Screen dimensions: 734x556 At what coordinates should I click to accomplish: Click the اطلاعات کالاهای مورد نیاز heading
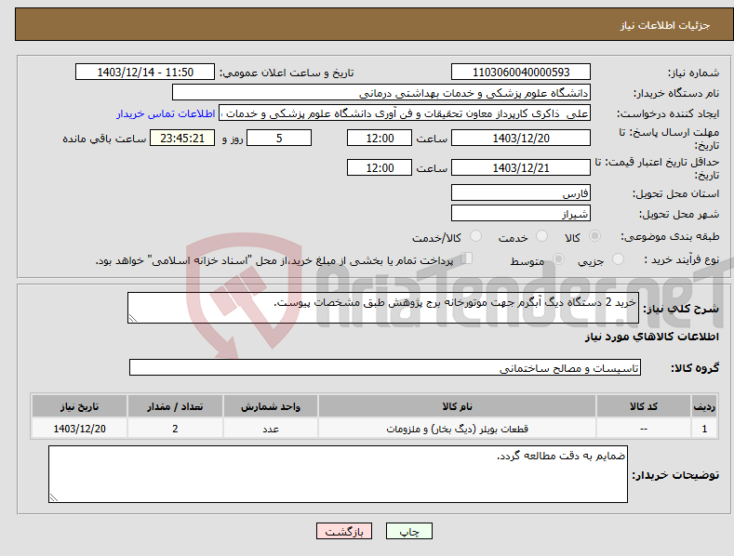click(x=651, y=337)
